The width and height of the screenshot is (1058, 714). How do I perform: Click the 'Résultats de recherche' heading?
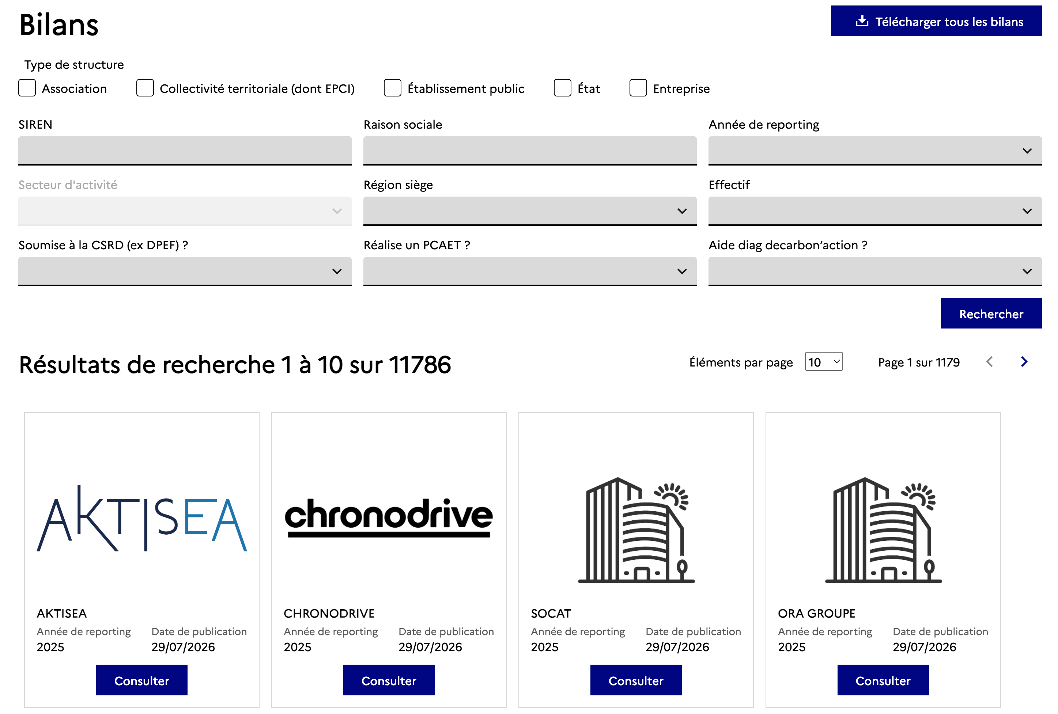[x=235, y=365]
